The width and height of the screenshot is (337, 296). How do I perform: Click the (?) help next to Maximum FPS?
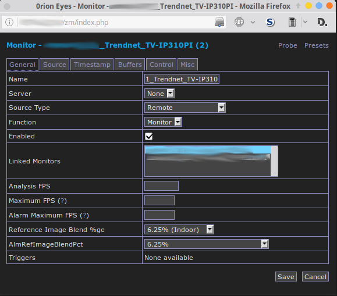click(x=62, y=201)
